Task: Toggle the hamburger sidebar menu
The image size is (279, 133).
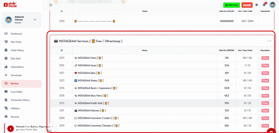Action: click(51, 5)
